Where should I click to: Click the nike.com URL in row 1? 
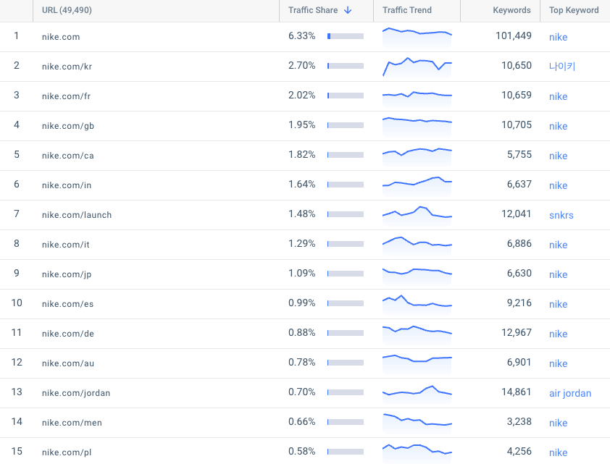click(61, 37)
